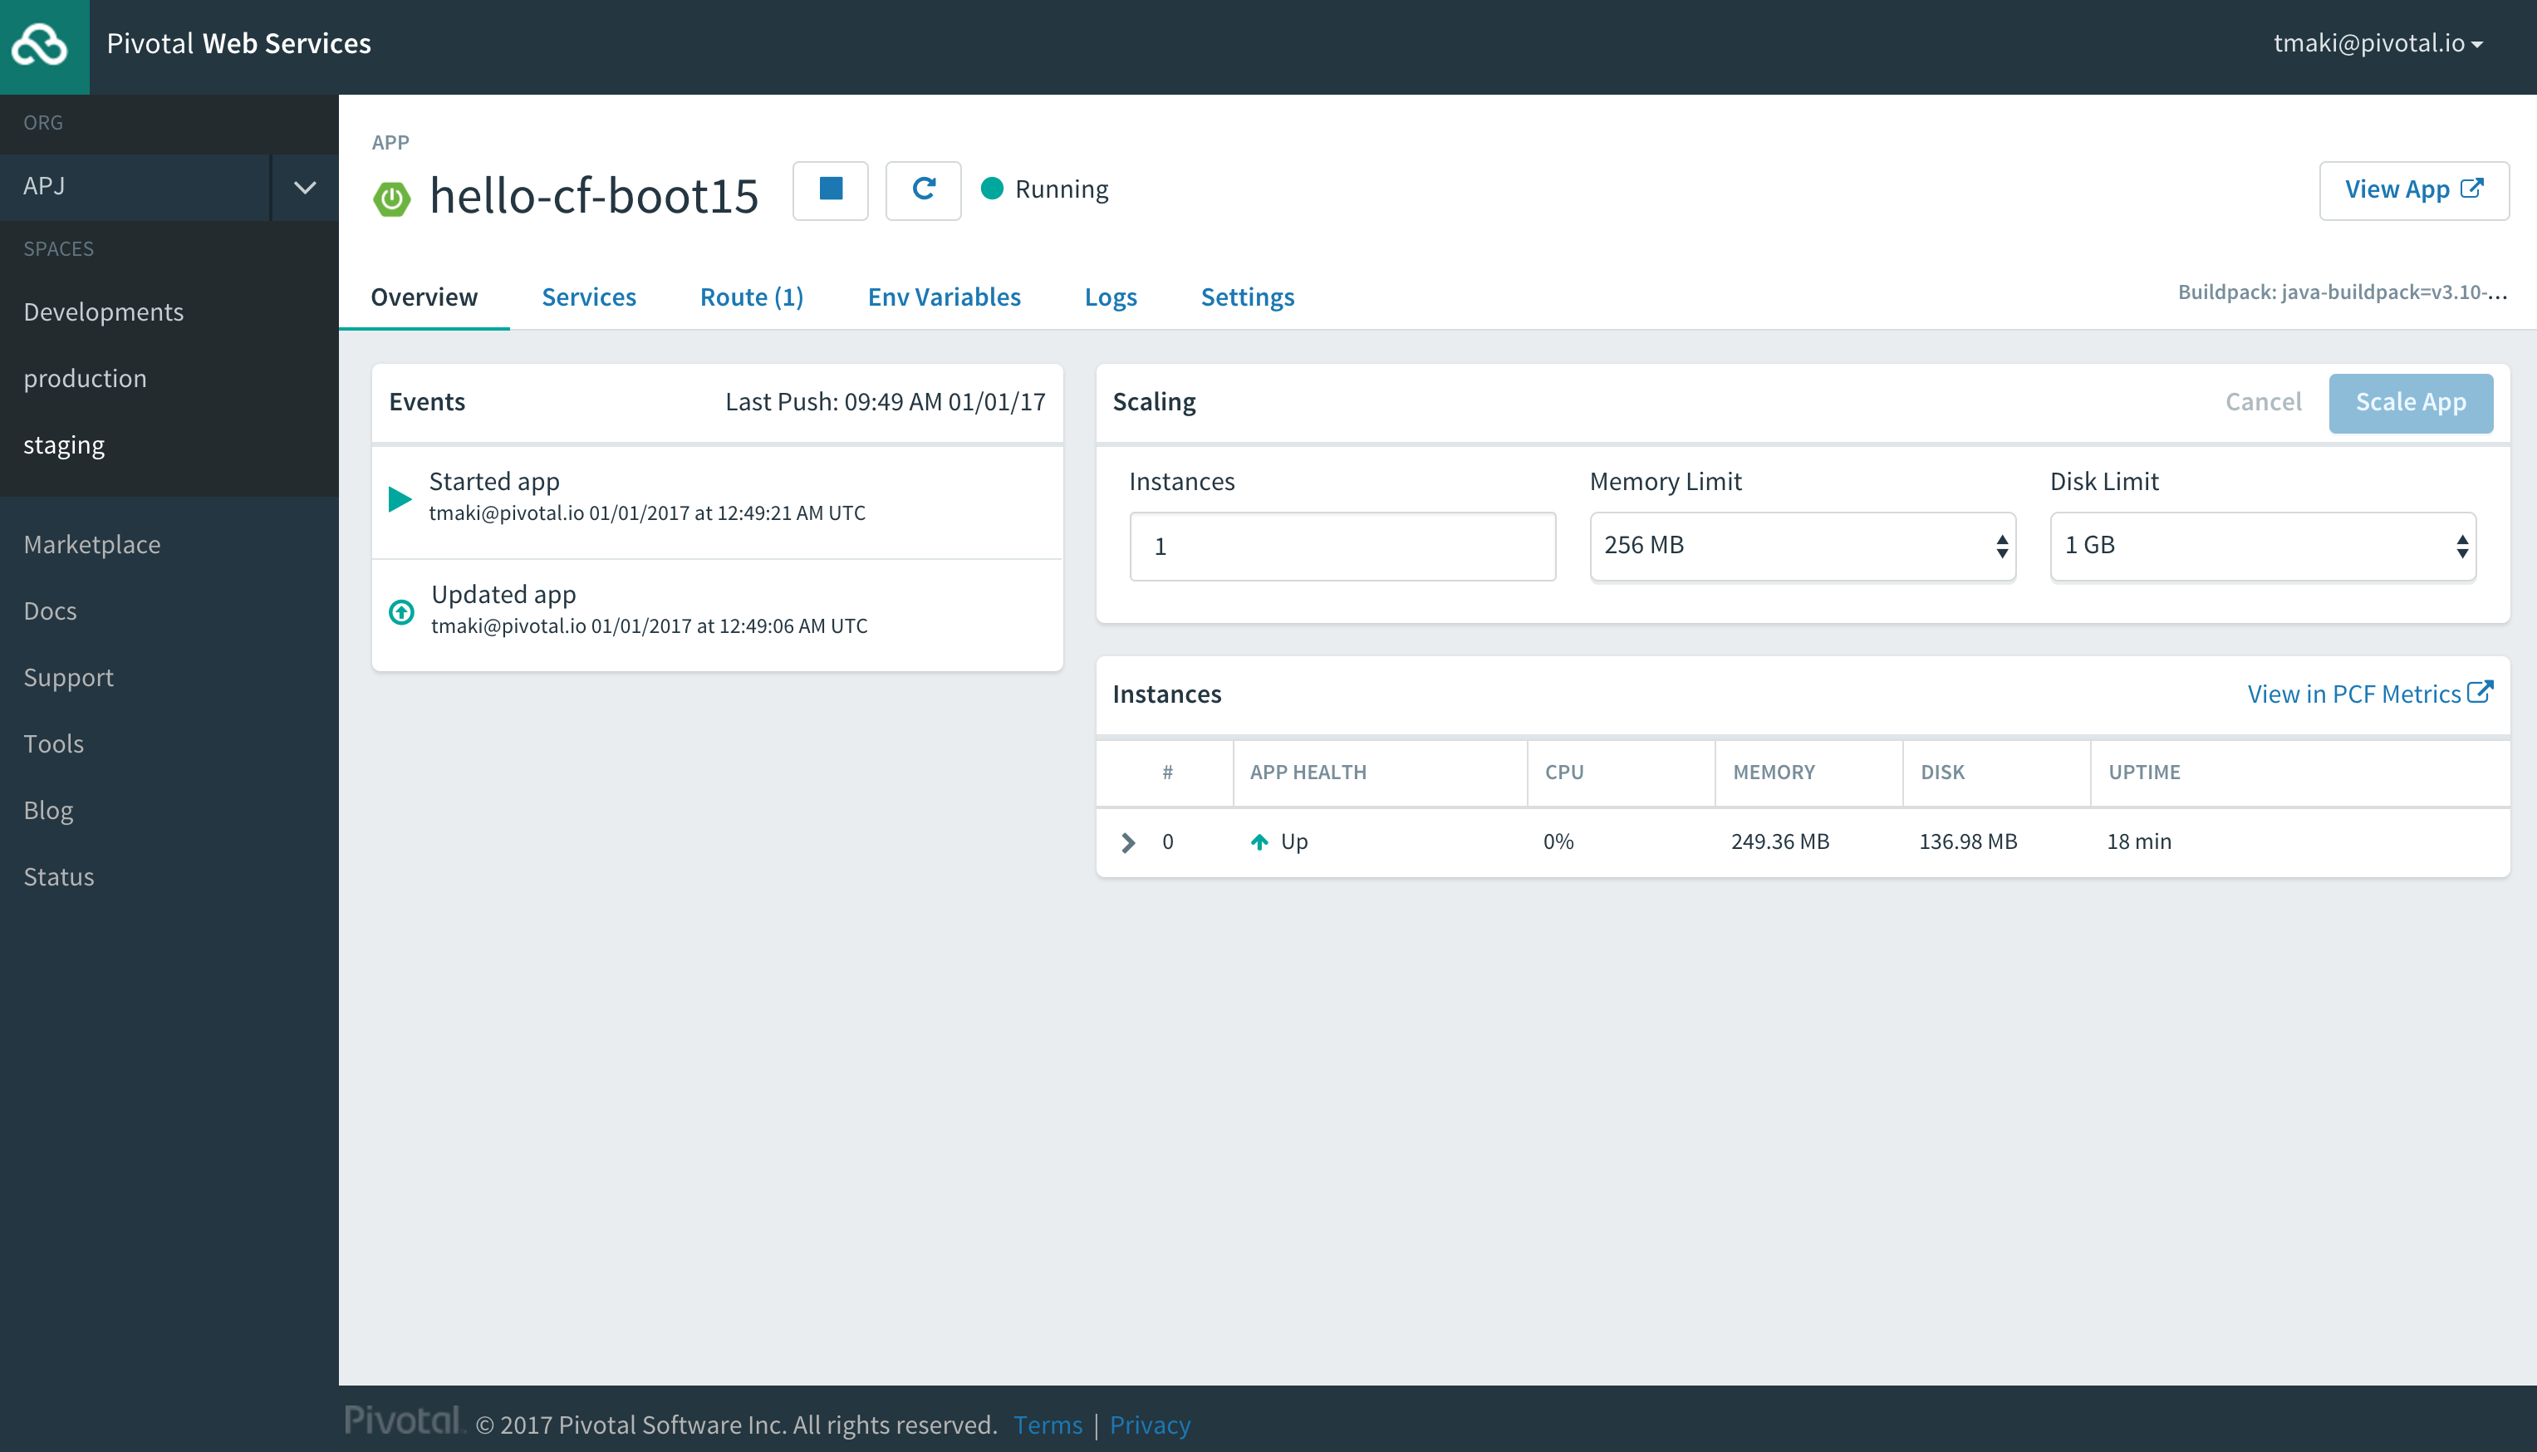Screen dimensions: 2537x1452
Task: Open the Terms link in footer
Action: (x=1047, y=1424)
